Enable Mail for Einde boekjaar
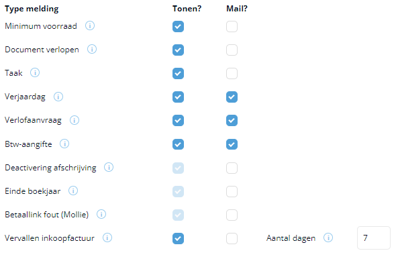This screenshot has height=261, width=398. pyautogui.click(x=232, y=191)
